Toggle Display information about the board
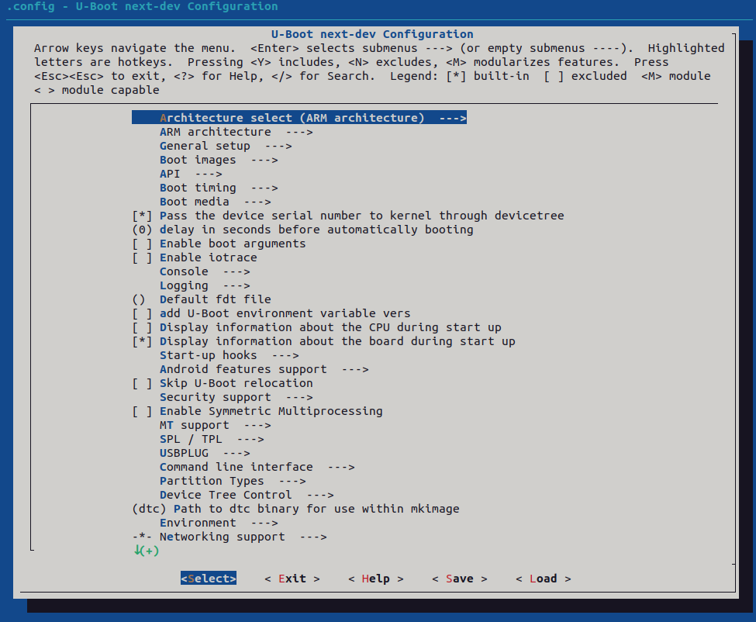The width and height of the screenshot is (756, 622). click(x=142, y=341)
